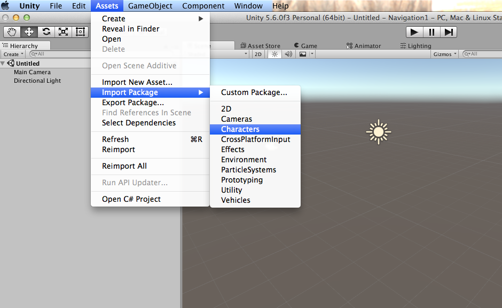Viewport: 502px width, 308px height.
Task: Switch to the Animator tab
Action: pyautogui.click(x=364, y=46)
